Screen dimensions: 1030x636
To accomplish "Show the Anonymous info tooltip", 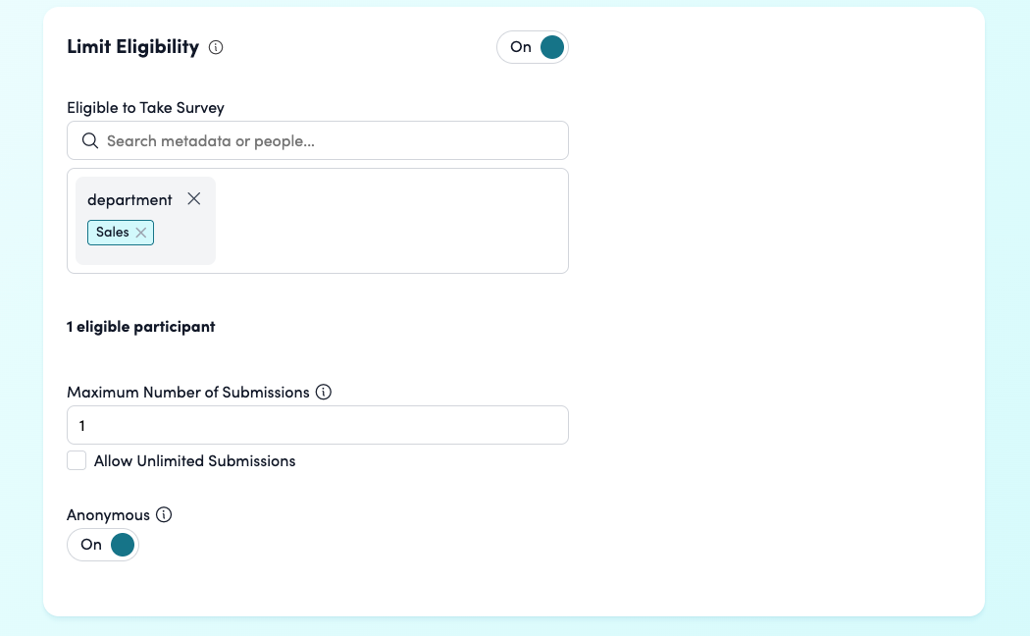I will click(x=164, y=515).
